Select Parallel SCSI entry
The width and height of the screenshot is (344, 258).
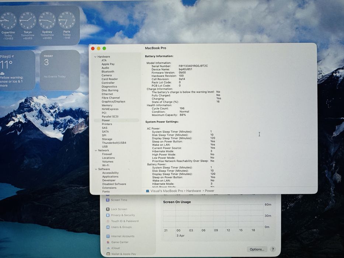(110, 116)
